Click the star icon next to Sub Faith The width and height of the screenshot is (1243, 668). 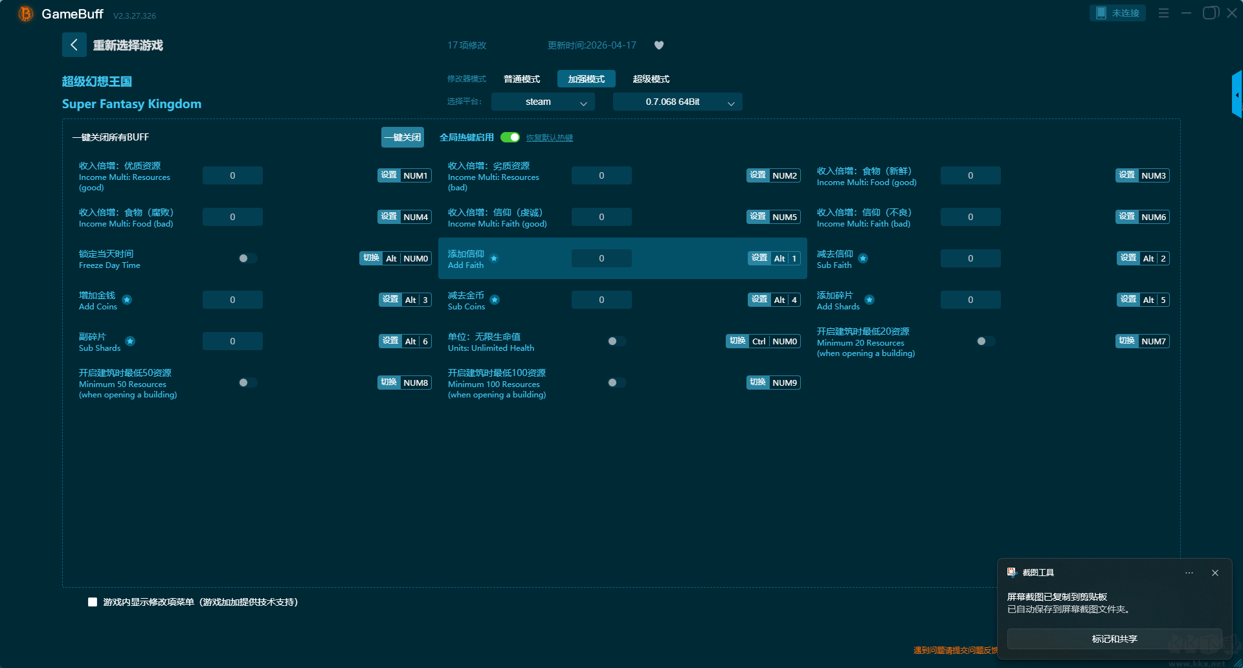pos(863,258)
